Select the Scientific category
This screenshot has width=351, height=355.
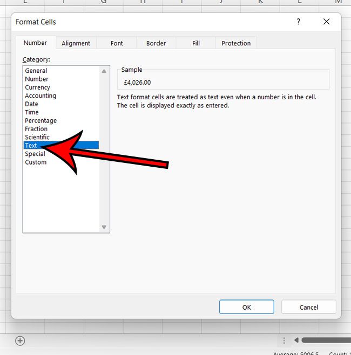pyautogui.click(x=37, y=137)
